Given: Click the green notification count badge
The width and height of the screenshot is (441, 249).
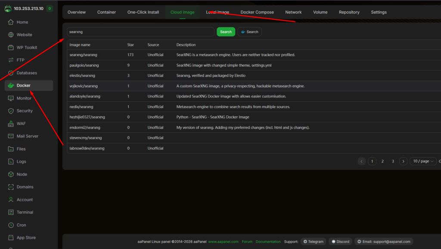Looking at the screenshot, I should pyautogui.click(x=50, y=9).
